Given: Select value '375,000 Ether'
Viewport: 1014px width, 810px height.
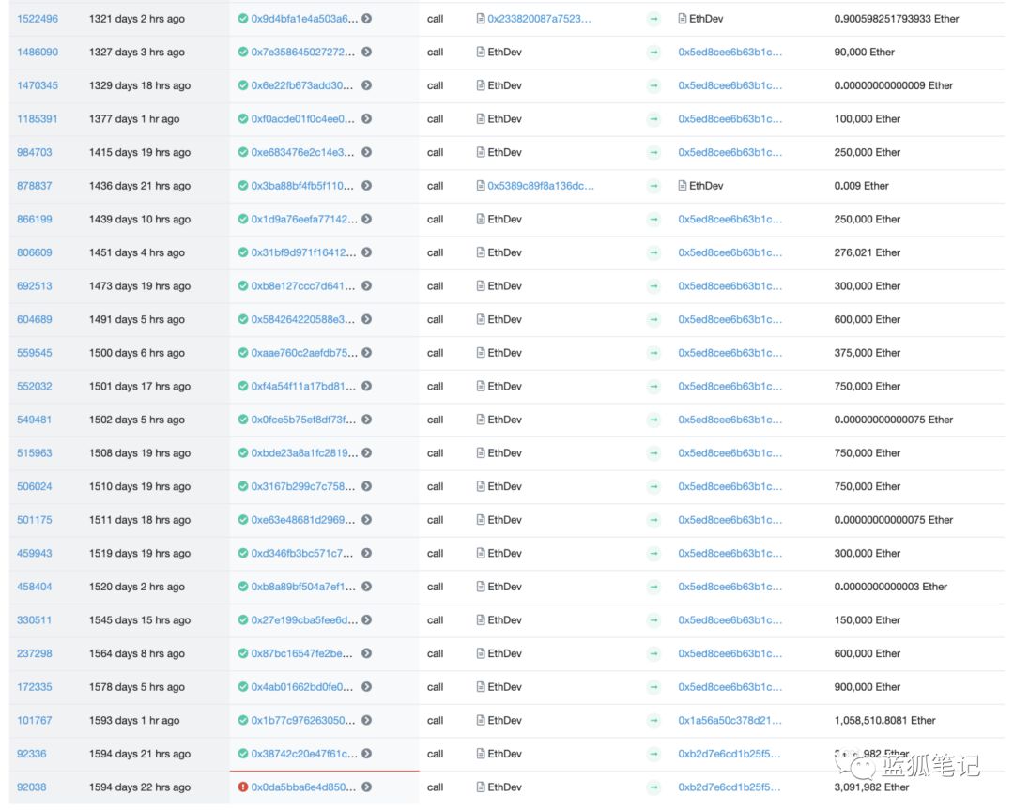Looking at the screenshot, I should click(x=868, y=352).
